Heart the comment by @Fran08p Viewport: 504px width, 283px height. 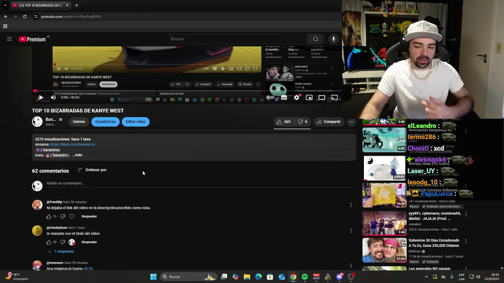(x=72, y=217)
